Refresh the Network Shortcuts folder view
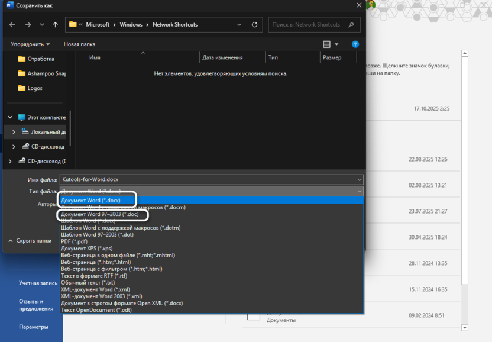Screen dimensions: 492x342 tap(255, 25)
